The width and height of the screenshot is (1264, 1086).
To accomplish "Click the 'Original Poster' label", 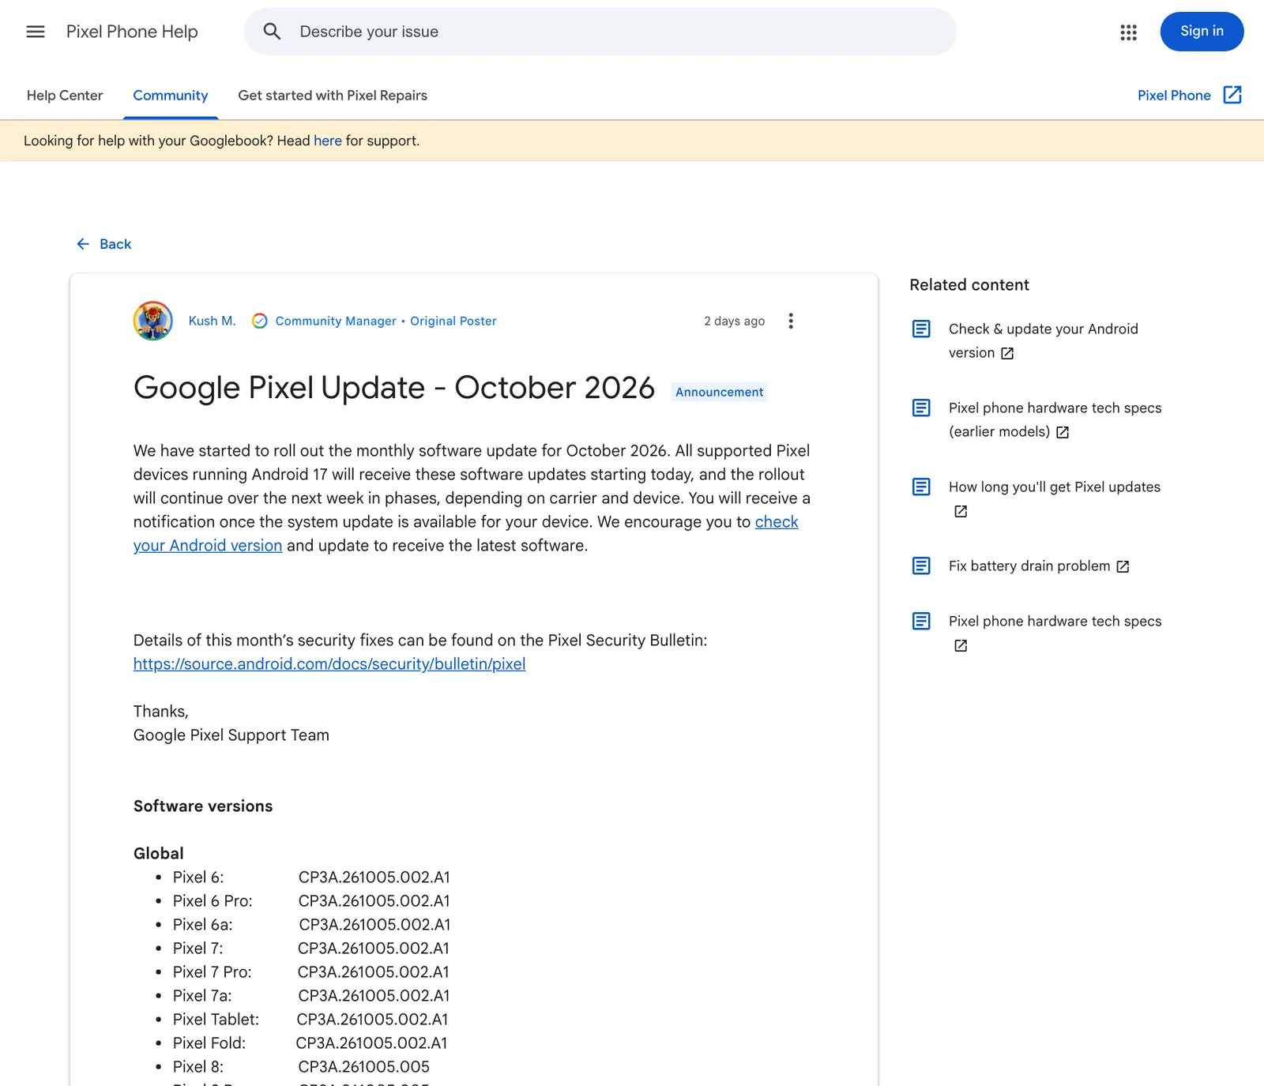I will (x=453, y=321).
